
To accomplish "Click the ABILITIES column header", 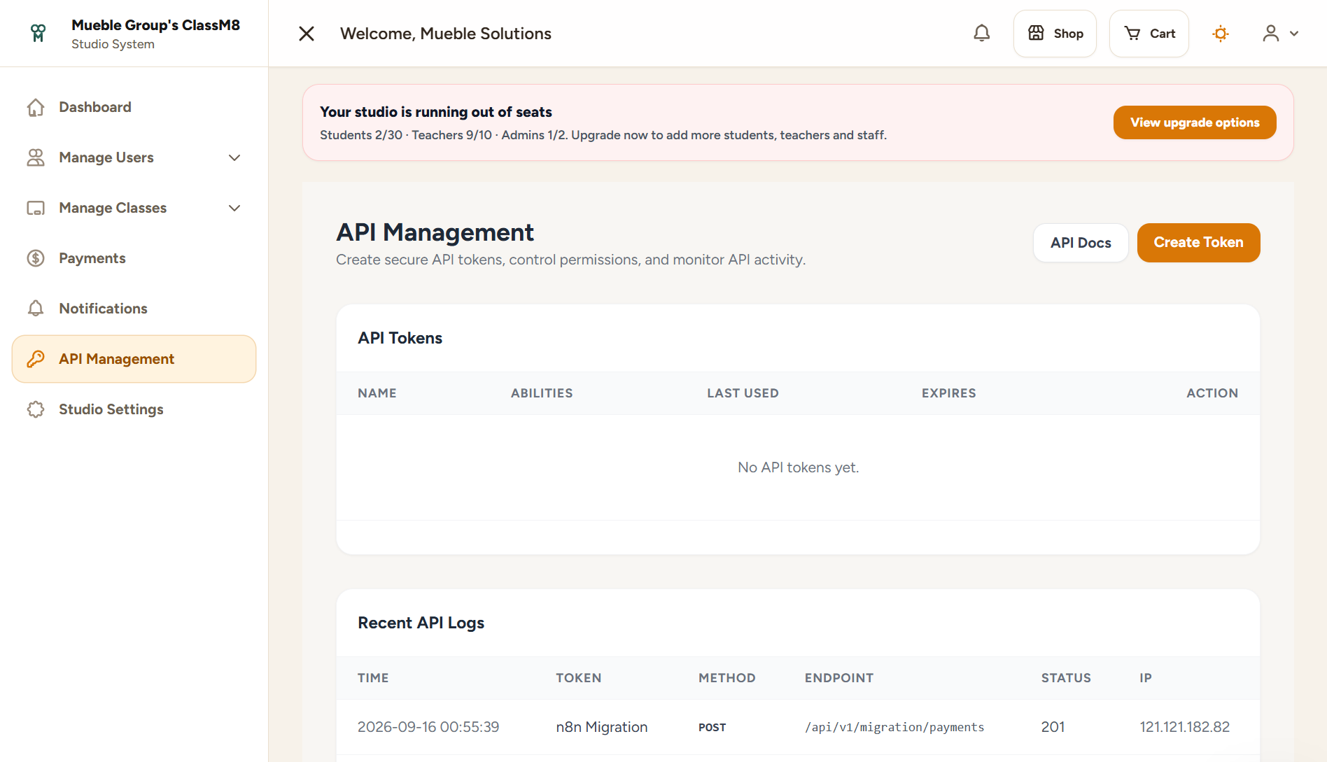I will pyautogui.click(x=542, y=393).
